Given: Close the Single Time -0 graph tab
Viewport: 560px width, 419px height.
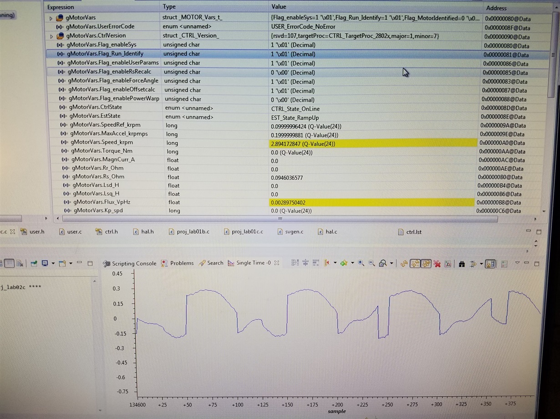Looking at the screenshot, I should tap(276, 263).
